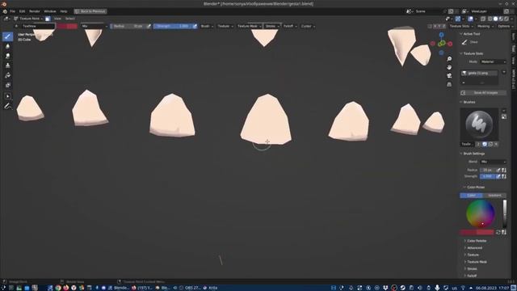Select material preview shading icon
This screenshot has width=517, height=291.
(x=501, y=19)
